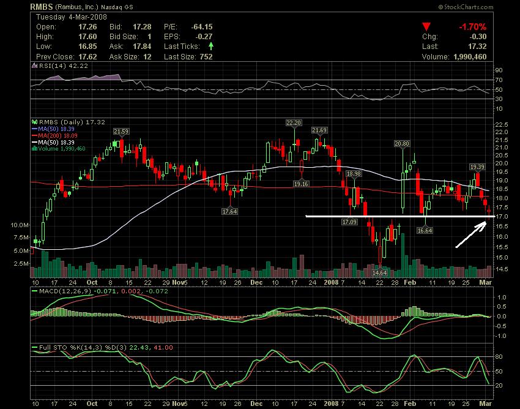
Task: Click the High value 17.60
Action: 87,37
